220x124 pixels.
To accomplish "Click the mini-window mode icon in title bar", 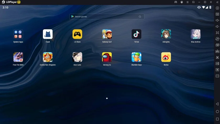I will point(193,2).
